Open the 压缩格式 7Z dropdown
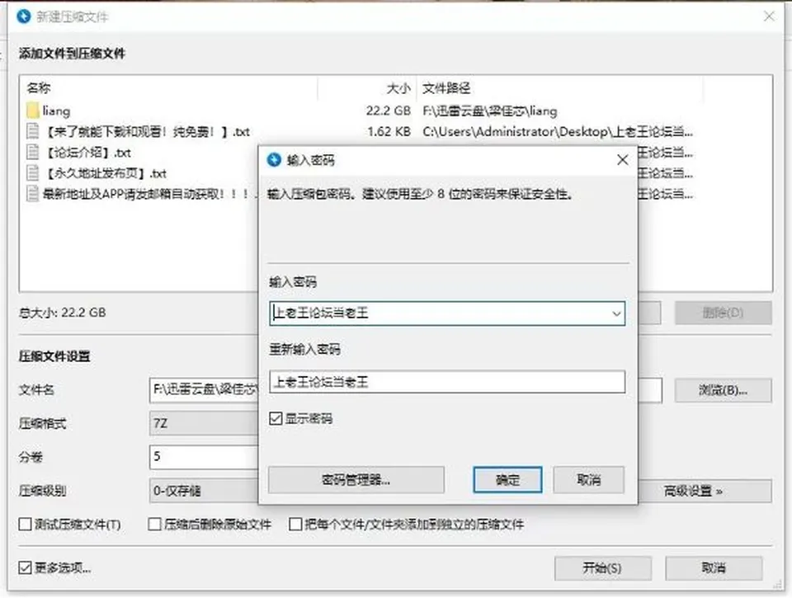This screenshot has width=792, height=598. point(204,423)
